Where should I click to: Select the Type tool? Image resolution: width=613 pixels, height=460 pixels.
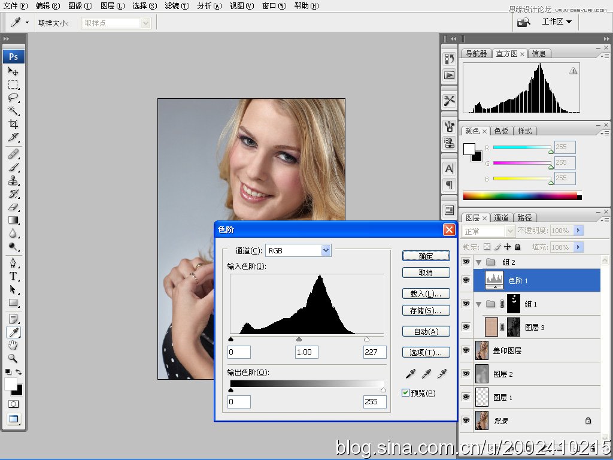(x=13, y=276)
